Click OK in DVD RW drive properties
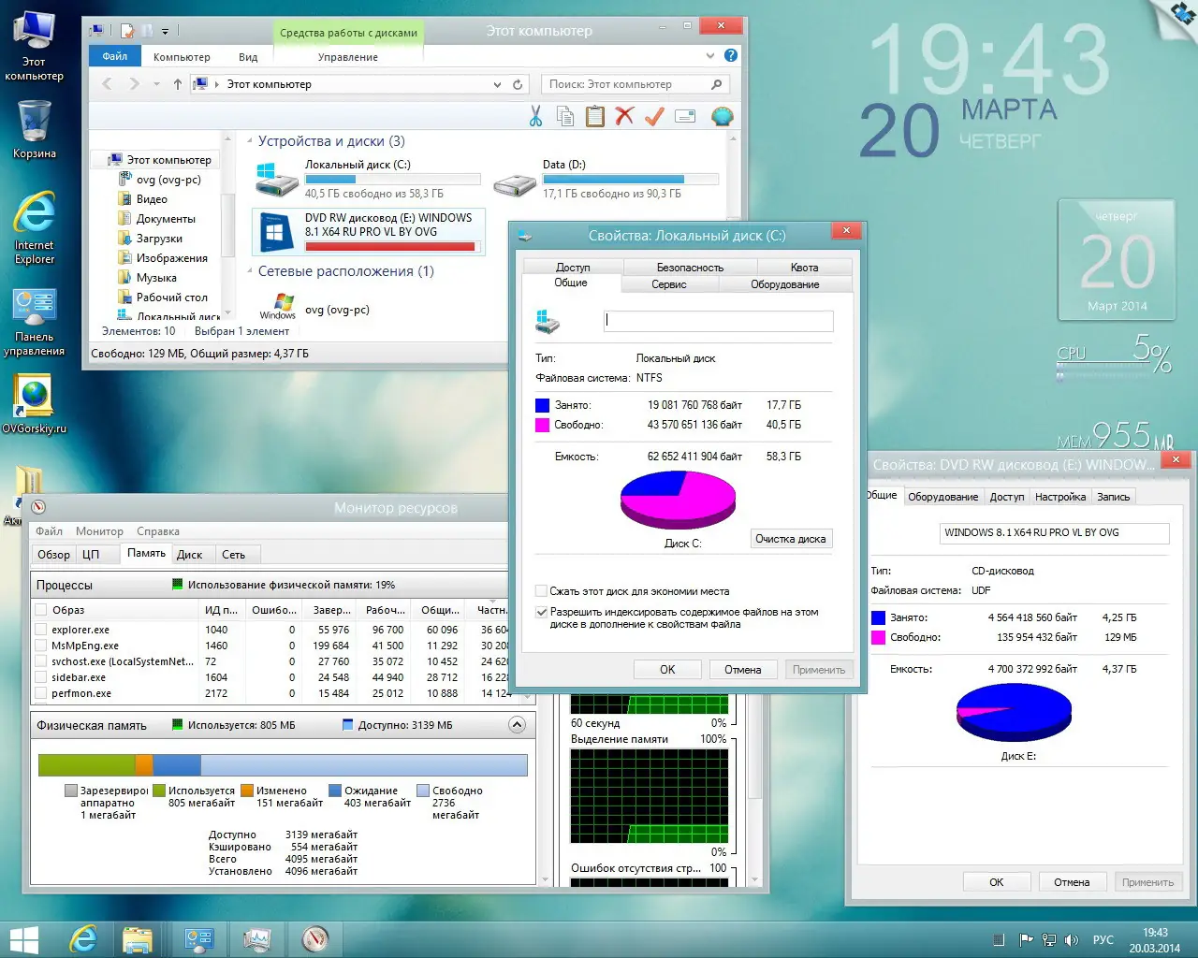Viewport: 1198px width, 958px height. (997, 882)
